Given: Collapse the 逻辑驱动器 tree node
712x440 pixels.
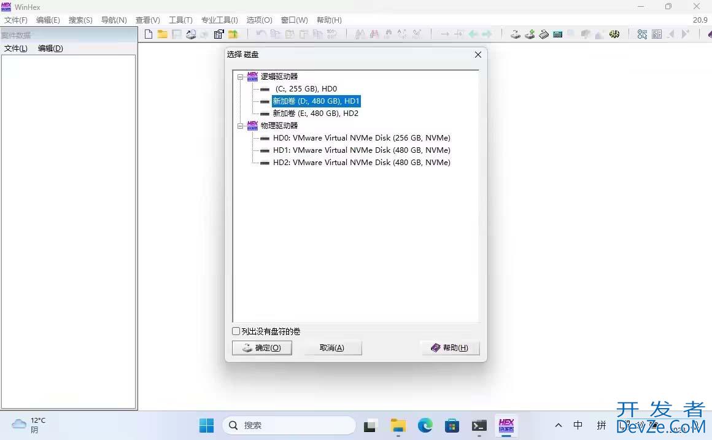Looking at the screenshot, I should [x=240, y=77].
